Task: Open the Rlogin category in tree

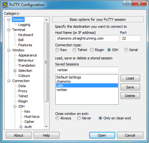Action: pyautogui.click(x=23, y=101)
